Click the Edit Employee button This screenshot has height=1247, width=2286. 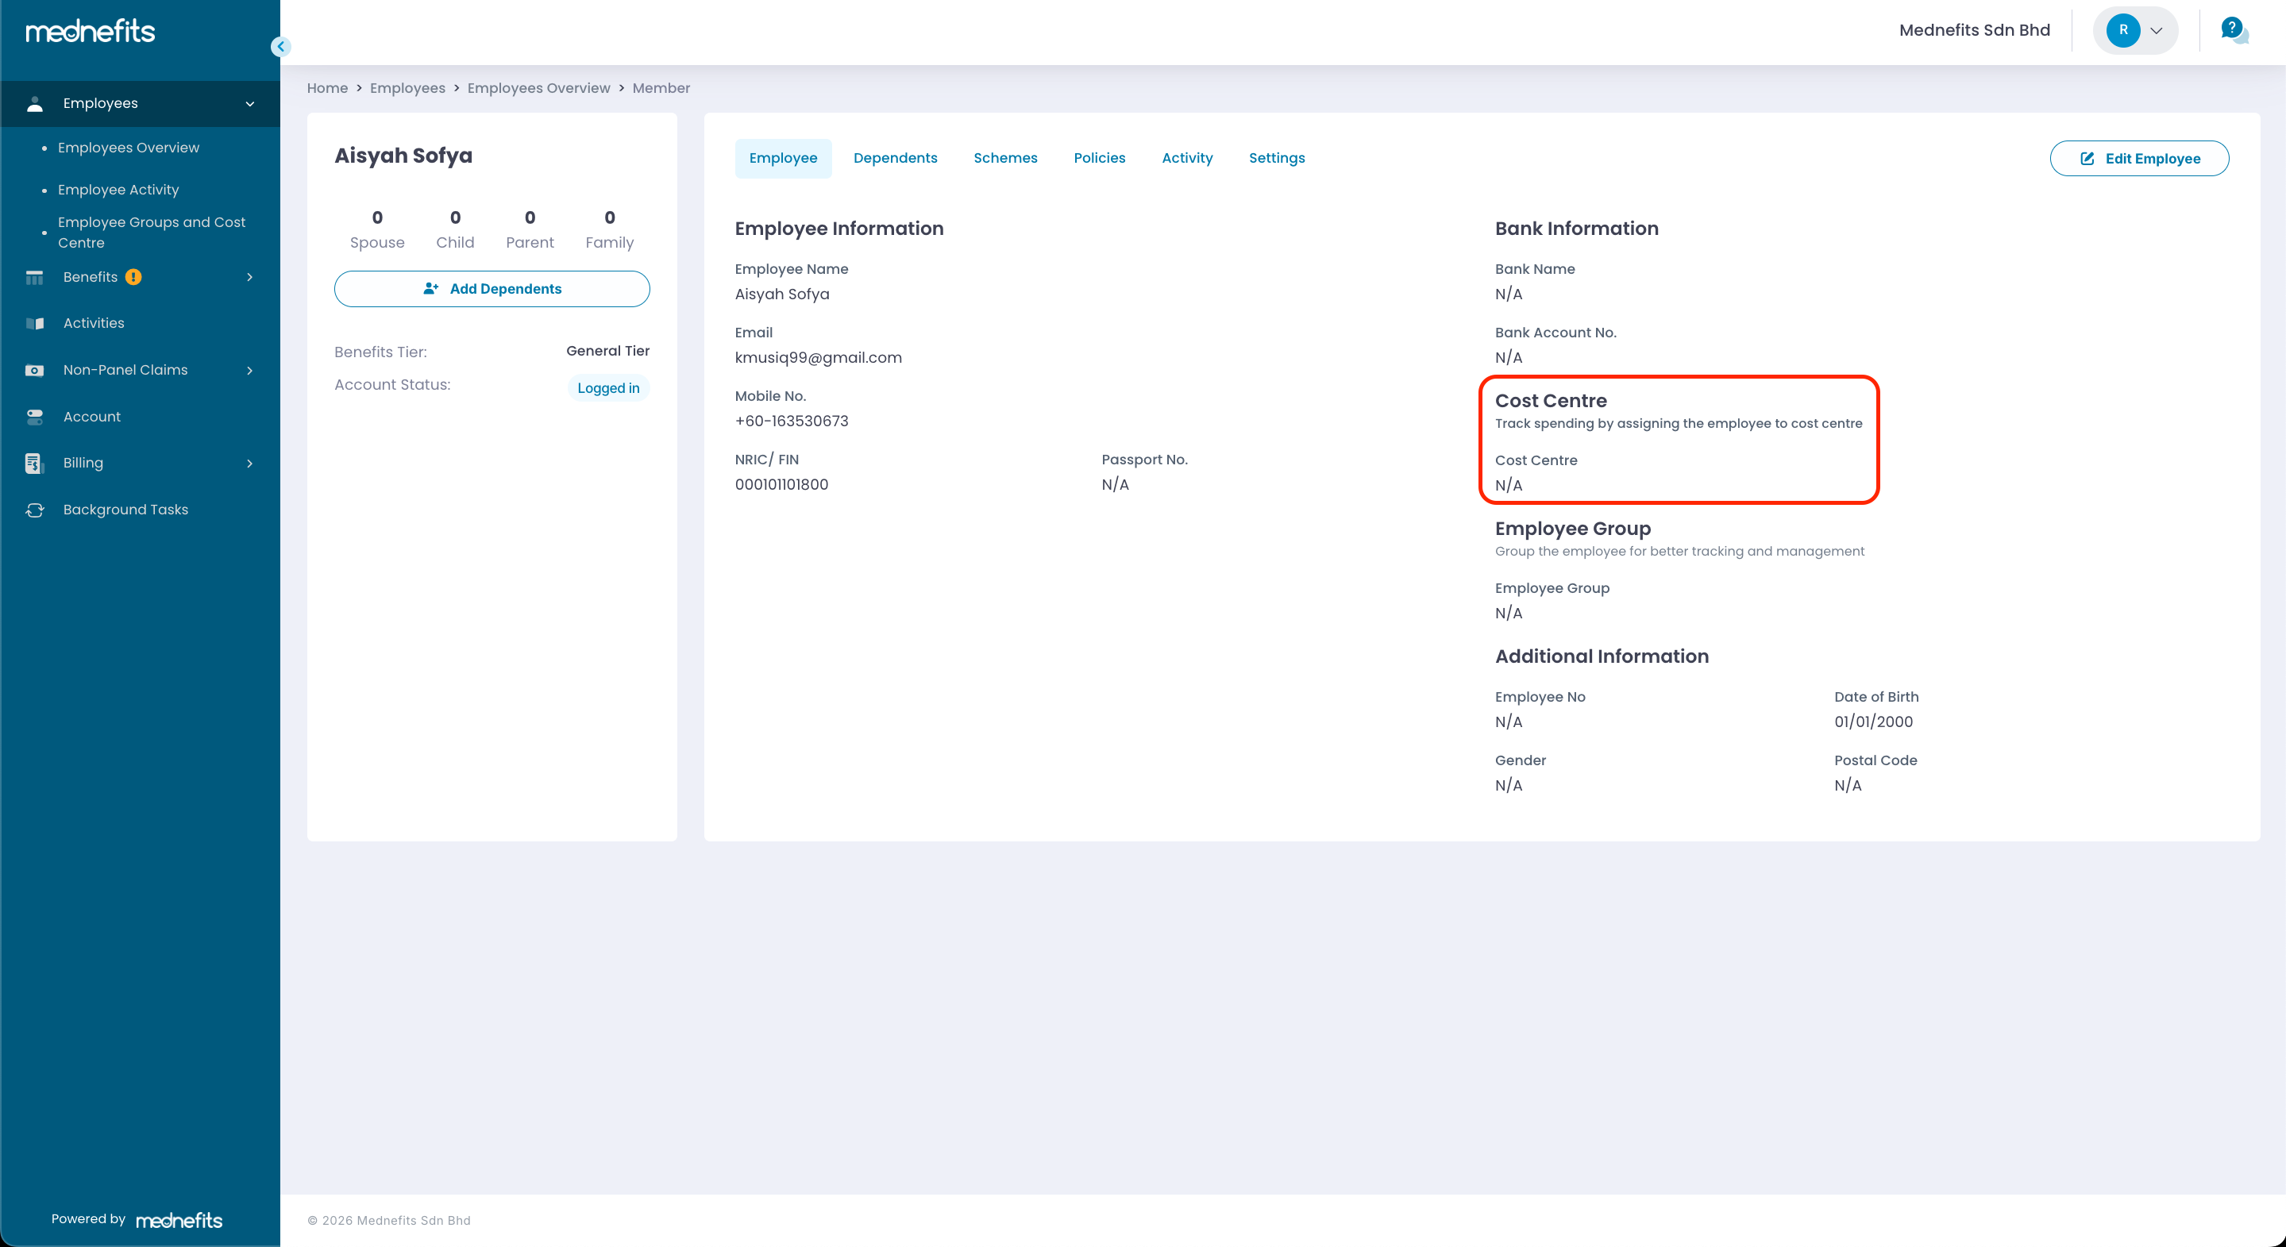pos(2138,159)
